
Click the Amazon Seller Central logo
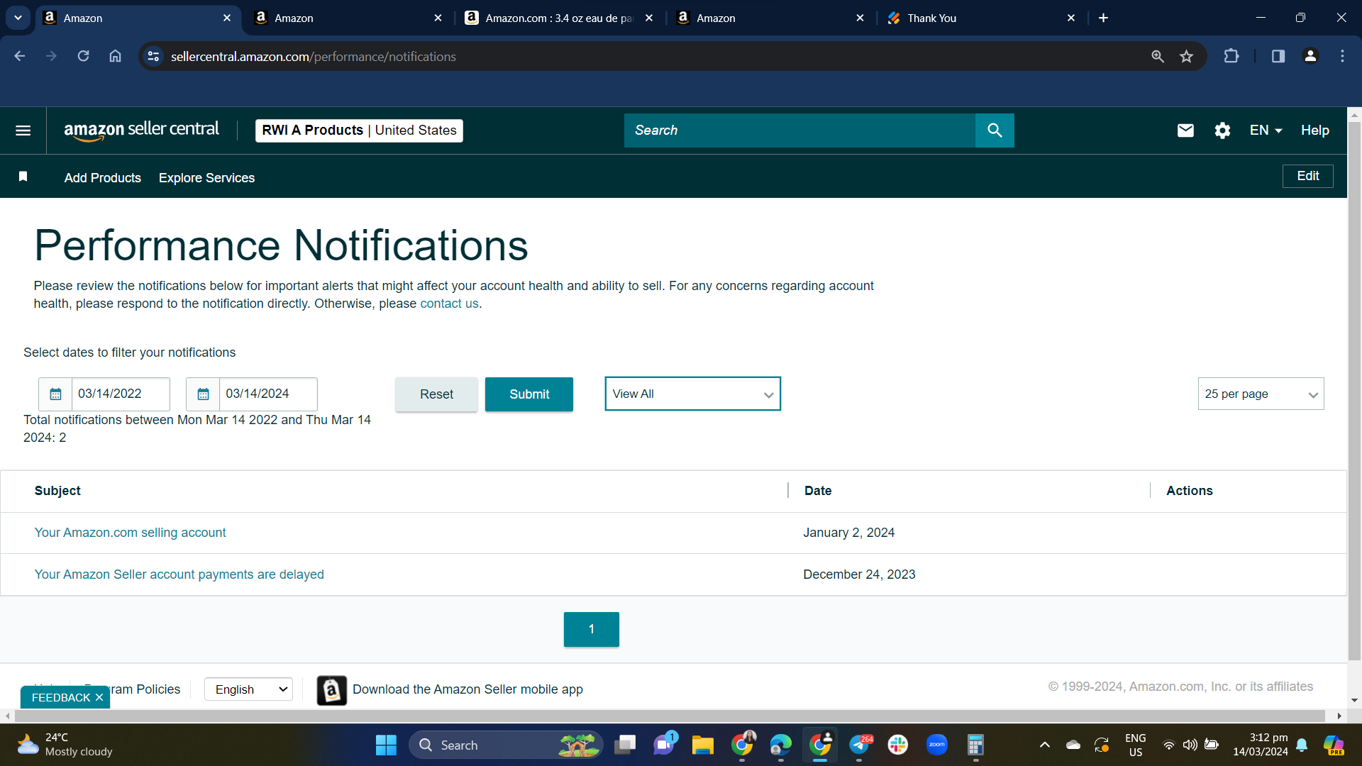click(141, 131)
